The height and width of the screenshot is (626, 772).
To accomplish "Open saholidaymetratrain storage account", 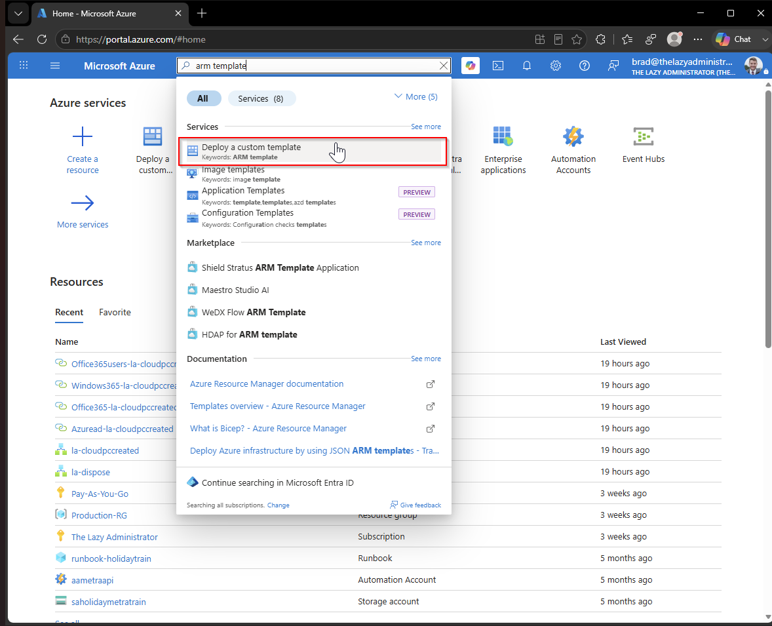I will pyautogui.click(x=108, y=602).
